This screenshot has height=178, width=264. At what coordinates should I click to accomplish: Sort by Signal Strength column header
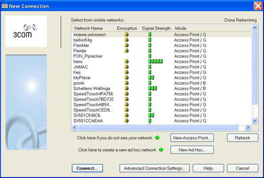156,28
